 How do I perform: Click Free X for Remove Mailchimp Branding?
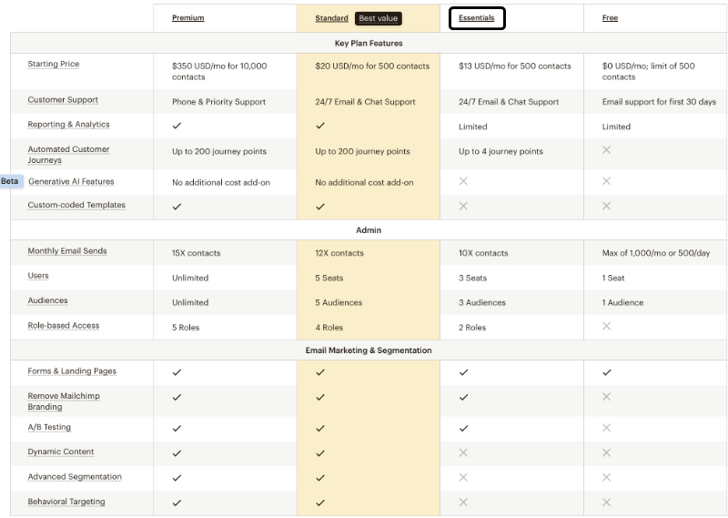tap(606, 397)
